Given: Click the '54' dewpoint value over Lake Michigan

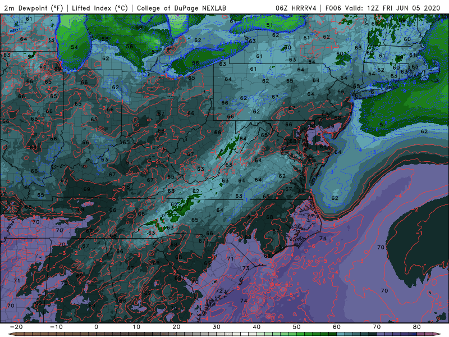Looking at the screenshot, I should (x=75, y=47).
